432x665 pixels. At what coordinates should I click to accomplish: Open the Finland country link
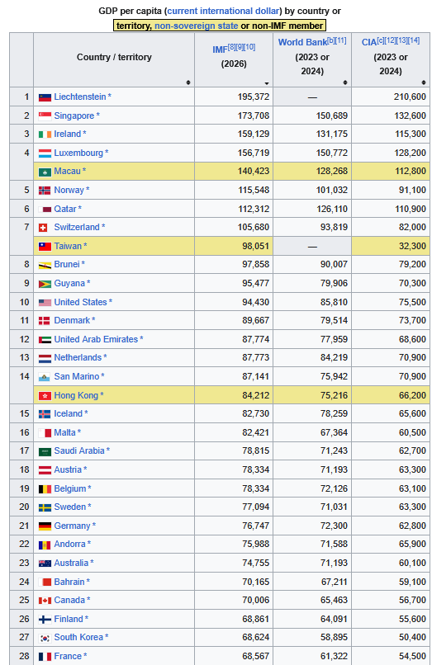pos(69,619)
